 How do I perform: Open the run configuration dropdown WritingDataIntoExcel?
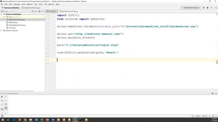191,8
